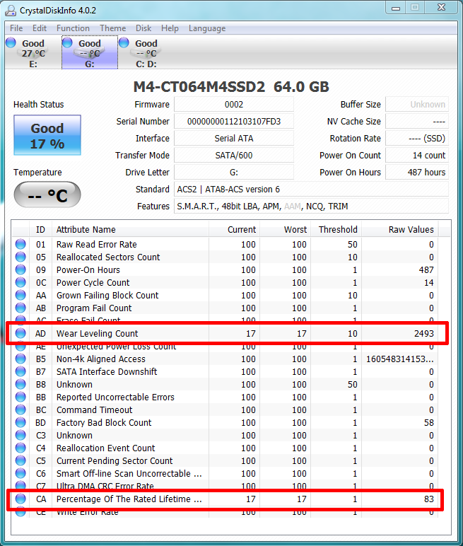Click the Rotation Rate field (SSD)
The width and height of the screenshot is (463, 546).
click(x=417, y=138)
